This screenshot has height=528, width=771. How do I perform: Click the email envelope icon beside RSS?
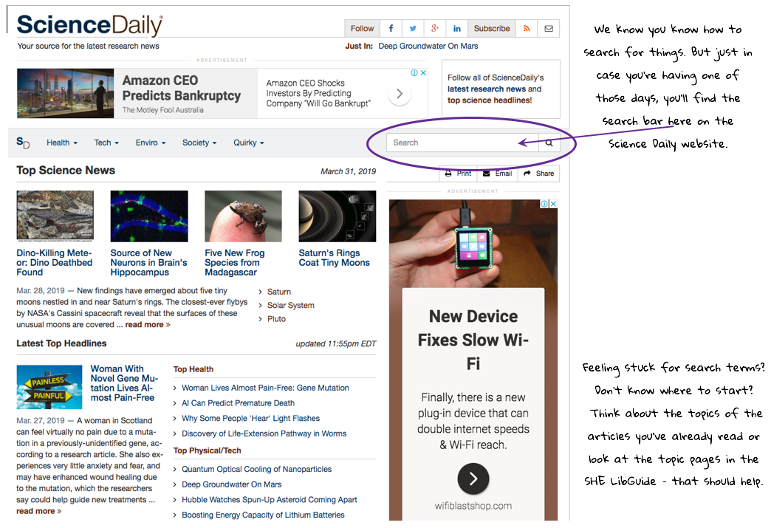point(548,29)
